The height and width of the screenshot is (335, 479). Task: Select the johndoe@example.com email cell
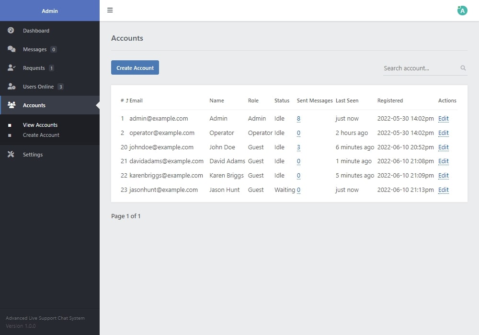point(161,147)
